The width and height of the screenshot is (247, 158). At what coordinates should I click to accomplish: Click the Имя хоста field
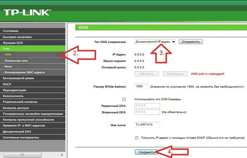(147, 125)
